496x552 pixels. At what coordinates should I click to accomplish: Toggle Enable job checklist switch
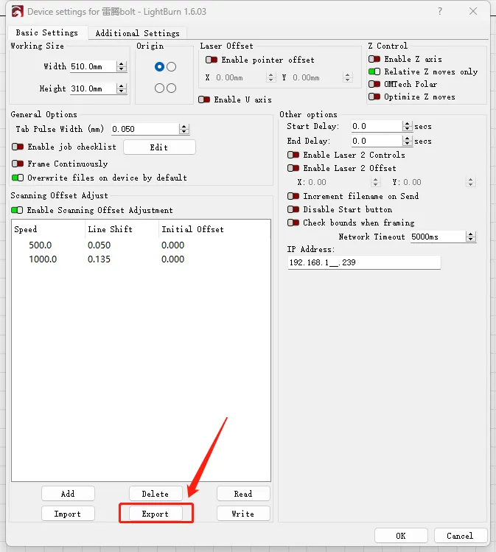click(x=18, y=147)
